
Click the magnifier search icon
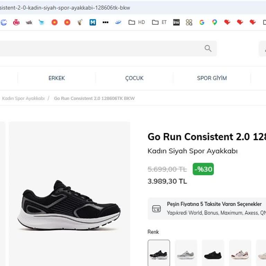[x=208, y=48]
